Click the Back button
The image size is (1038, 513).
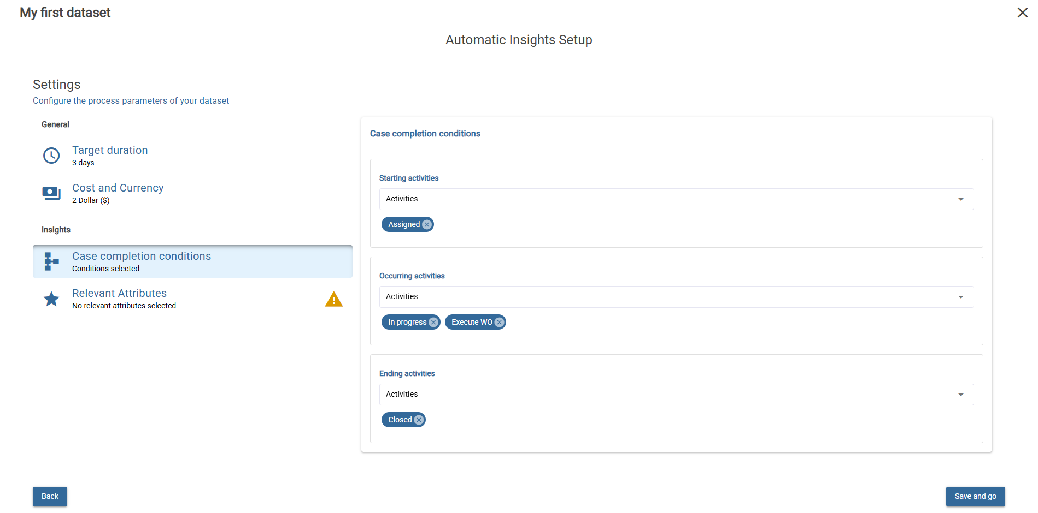(50, 496)
